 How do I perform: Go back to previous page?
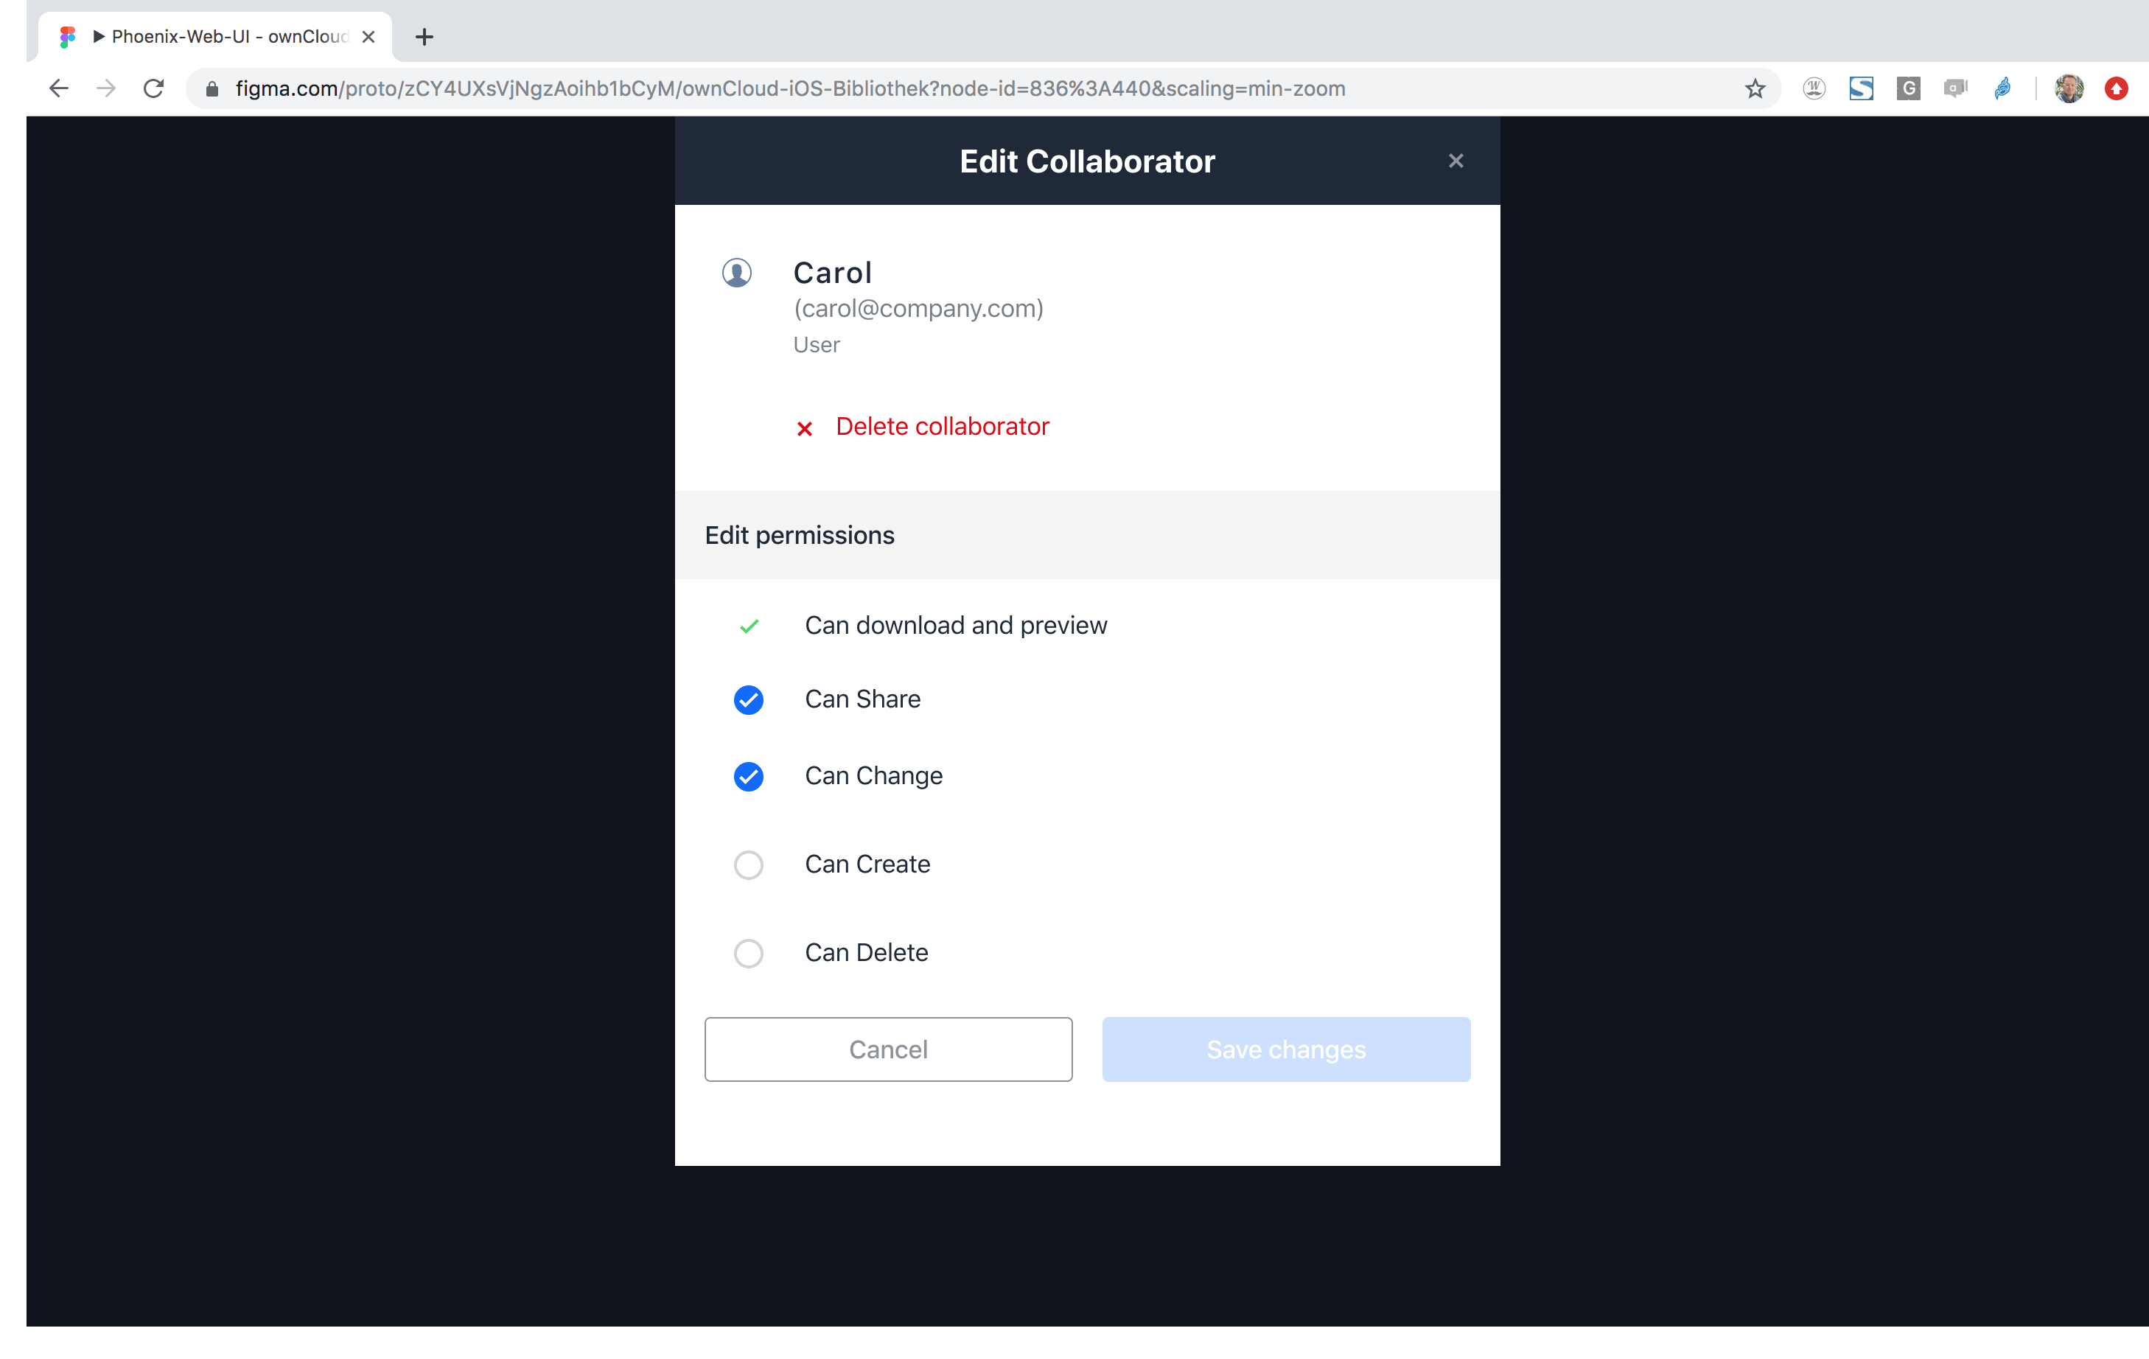[59, 88]
